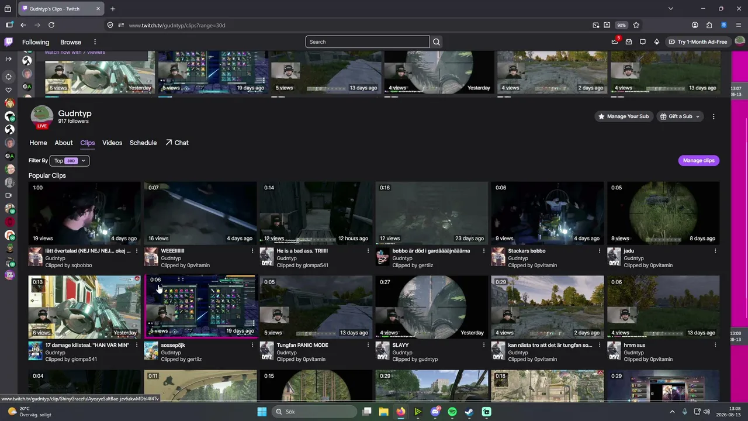Viewport: 748px width, 421px height.
Task: Click the Manage clips button
Action: coord(699,161)
